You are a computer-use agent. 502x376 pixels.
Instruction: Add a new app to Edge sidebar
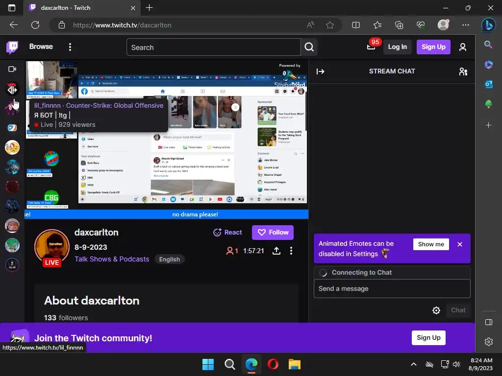pyautogui.click(x=488, y=125)
